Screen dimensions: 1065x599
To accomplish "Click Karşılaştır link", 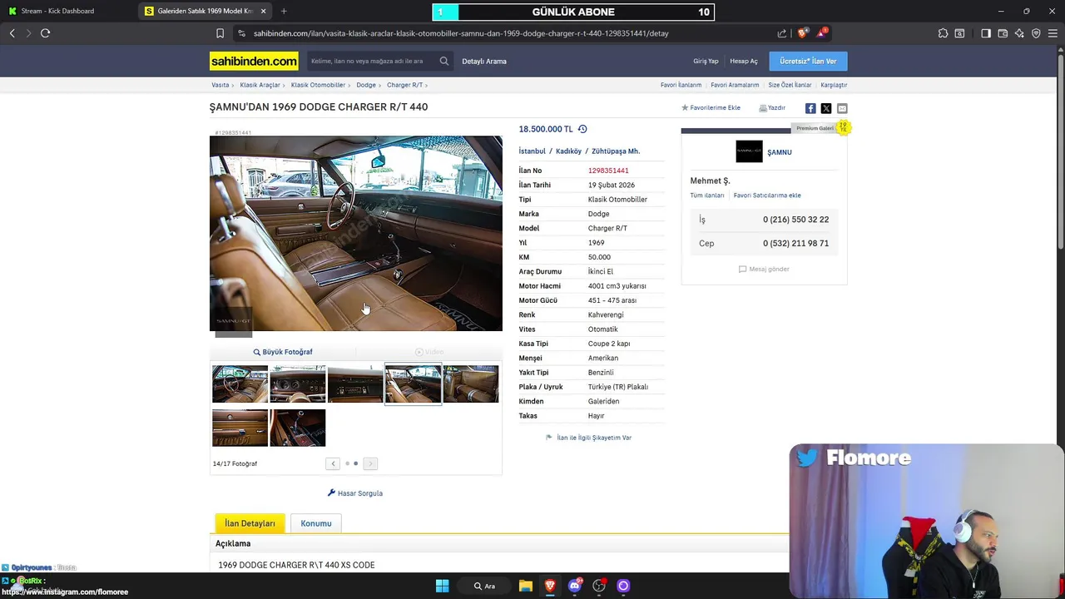I will click(834, 85).
